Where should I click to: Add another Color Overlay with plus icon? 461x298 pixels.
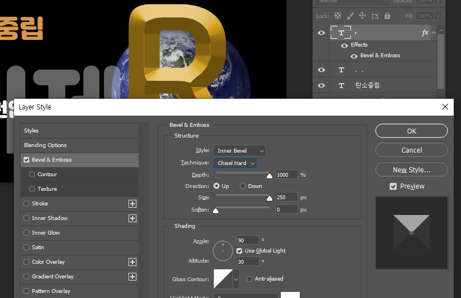coord(133,262)
